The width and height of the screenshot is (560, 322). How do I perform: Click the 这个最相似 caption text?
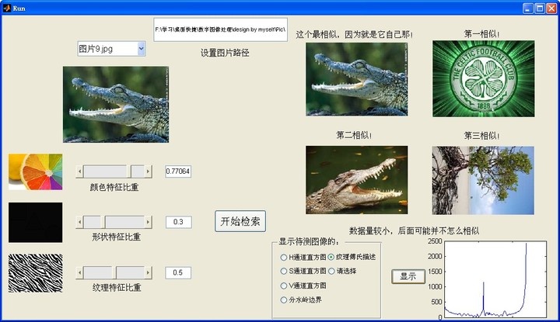point(355,35)
